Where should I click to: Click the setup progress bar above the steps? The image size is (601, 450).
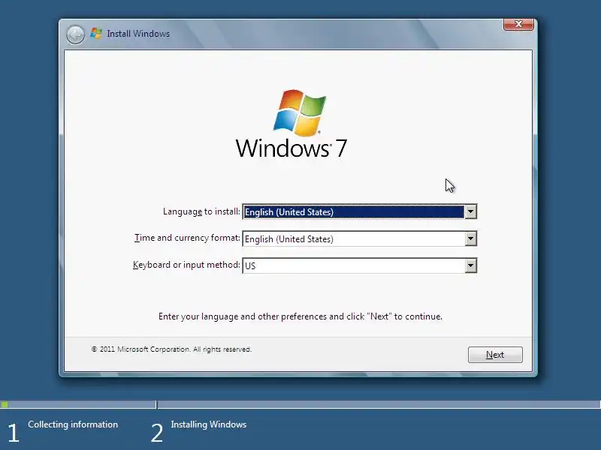tap(300, 404)
